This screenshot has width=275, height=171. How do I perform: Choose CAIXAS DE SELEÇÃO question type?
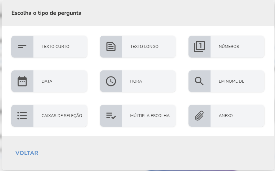pos(49,116)
